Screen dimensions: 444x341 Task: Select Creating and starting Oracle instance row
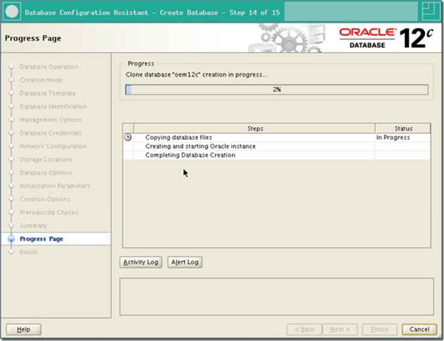click(x=277, y=146)
